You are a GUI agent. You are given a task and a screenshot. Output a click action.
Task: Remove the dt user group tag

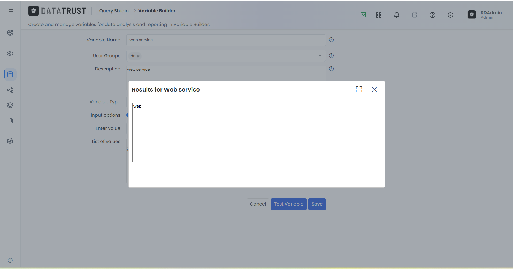click(x=138, y=56)
